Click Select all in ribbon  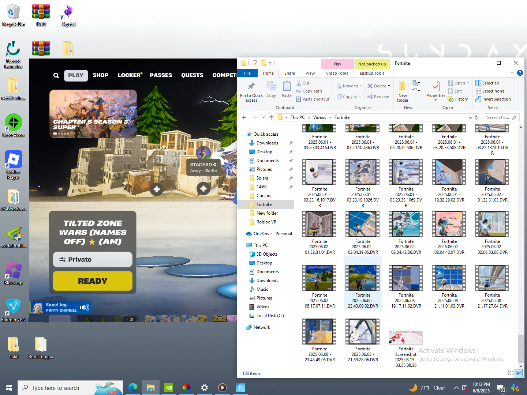[x=487, y=83]
